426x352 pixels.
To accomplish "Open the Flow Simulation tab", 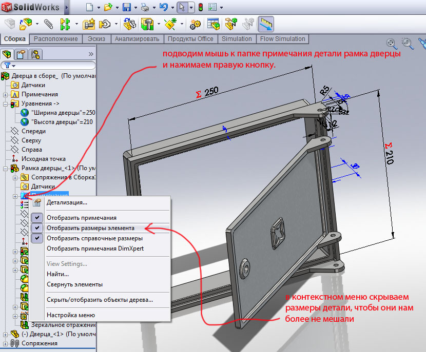I will pyautogui.click(x=282, y=39).
